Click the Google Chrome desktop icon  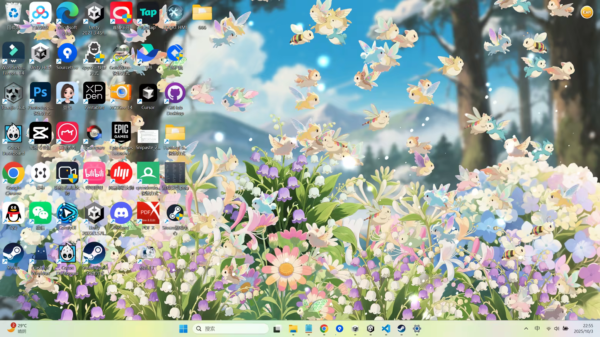tap(13, 173)
